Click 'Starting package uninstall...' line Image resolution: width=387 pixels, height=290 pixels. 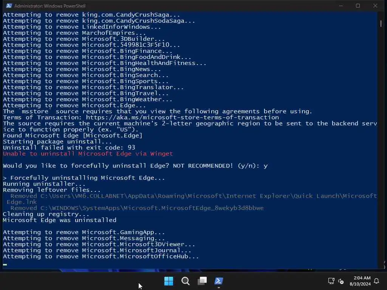57,142
